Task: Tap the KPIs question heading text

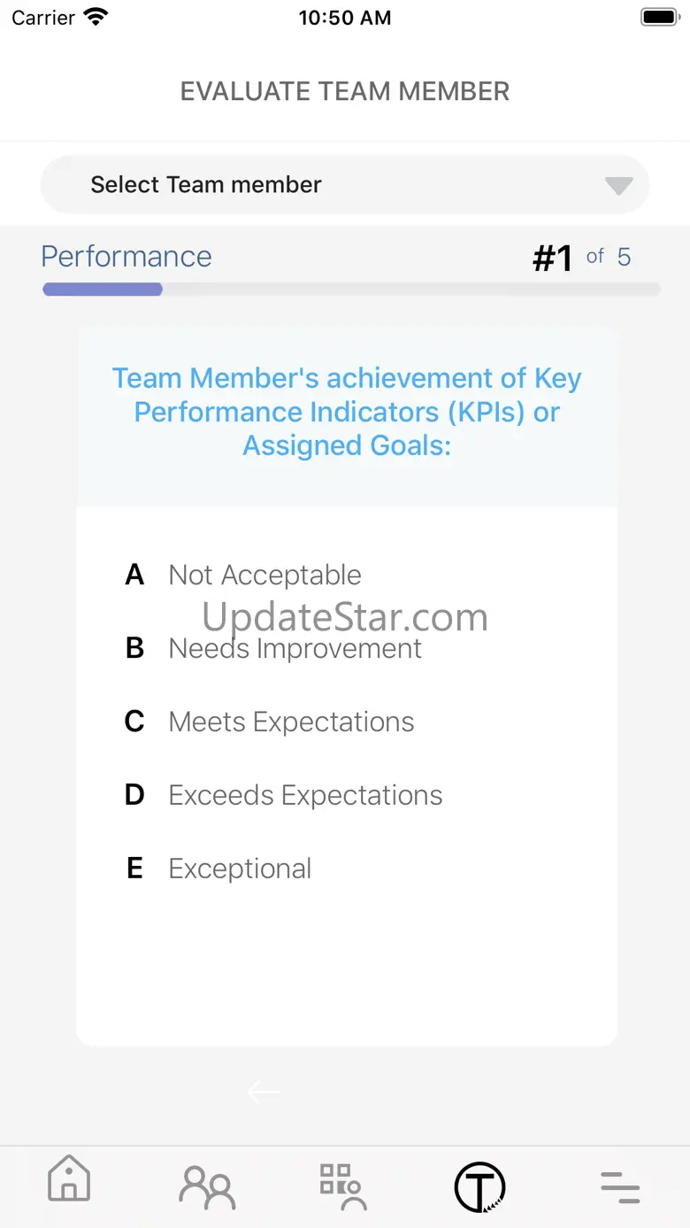Action: click(x=347, y=412)
